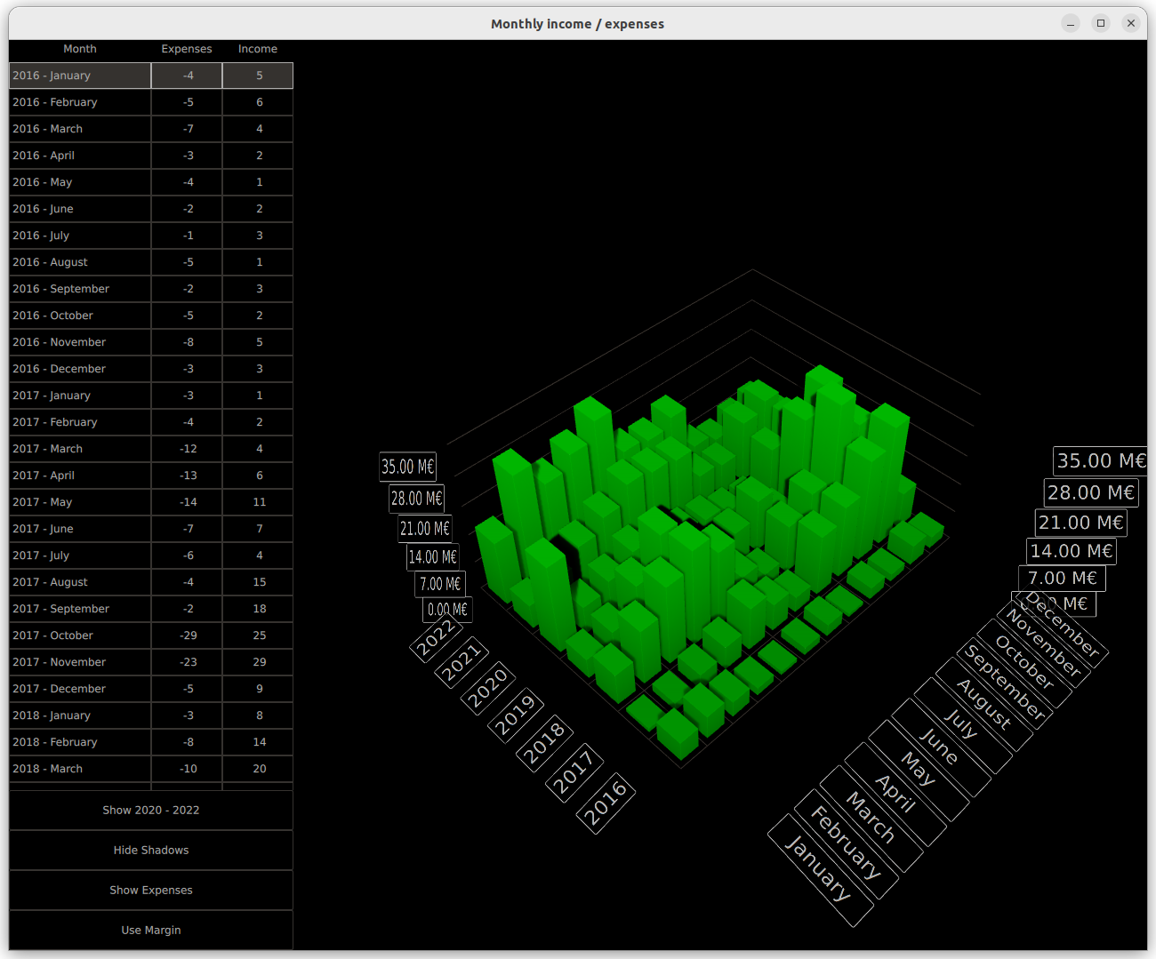The image size is (1156, 959).
Task: Click expenses value -14 for 2017 May
Action: [x=187, y=502]
